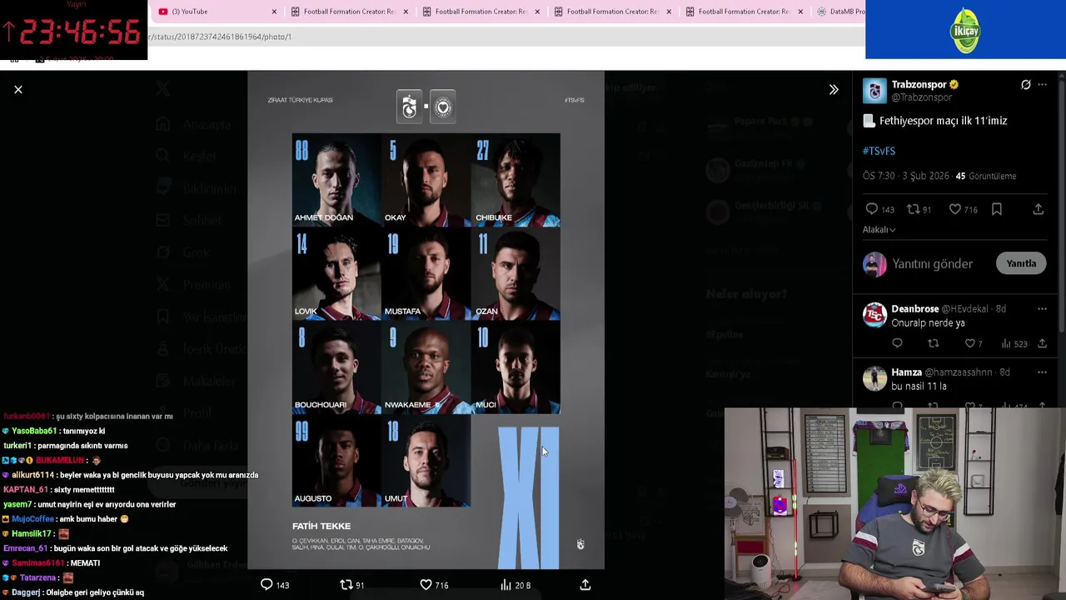Click views icon showing 20 B below photo

tap(506, 585)
